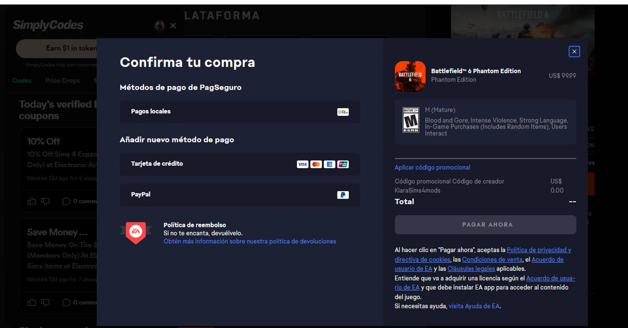Thumbs down the Save Money coupon

click(x=45, y=302)
